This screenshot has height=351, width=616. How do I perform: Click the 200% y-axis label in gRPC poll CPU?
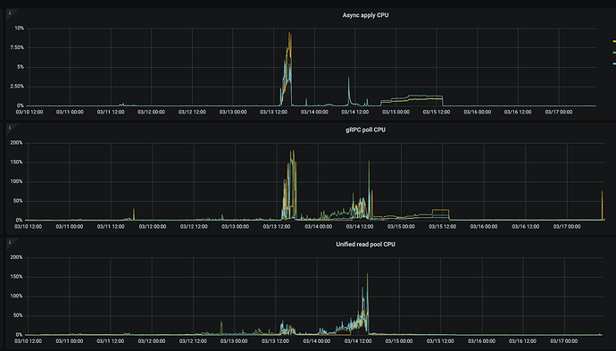click(x=16, y=143)
